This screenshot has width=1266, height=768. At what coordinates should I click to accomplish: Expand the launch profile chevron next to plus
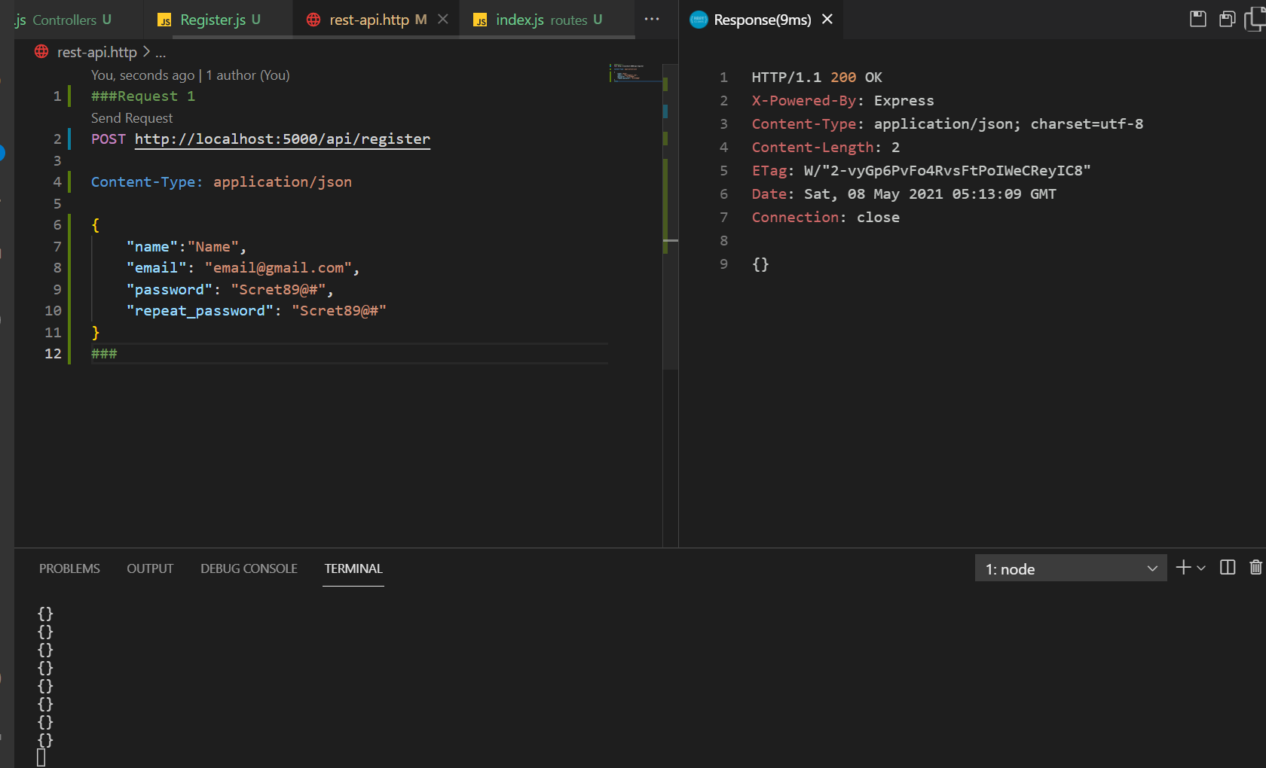1201,568
